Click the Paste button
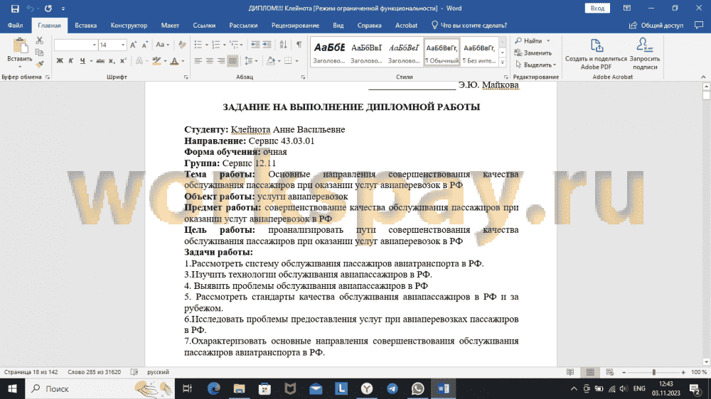The image size is (711, 399). point(19,53)
